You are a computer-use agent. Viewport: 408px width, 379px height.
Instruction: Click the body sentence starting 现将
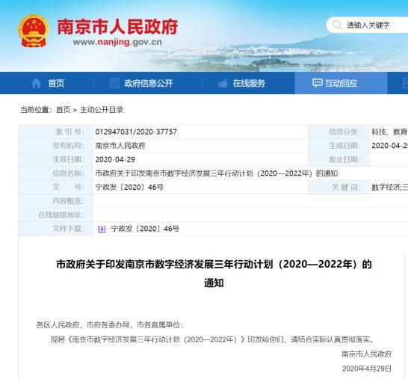(212, 339)
